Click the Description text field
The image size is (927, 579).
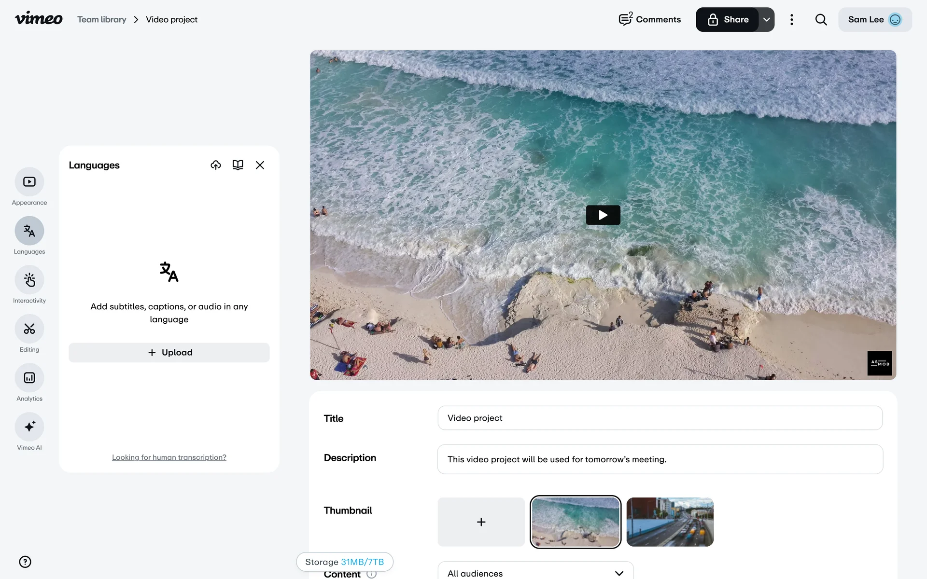pos(660,459)
